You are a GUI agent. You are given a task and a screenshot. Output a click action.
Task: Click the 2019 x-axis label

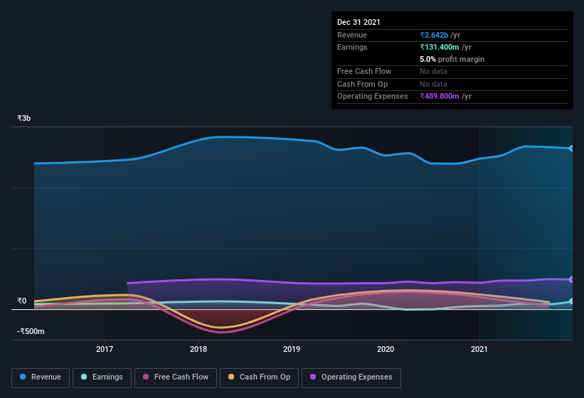coord(292,349)
